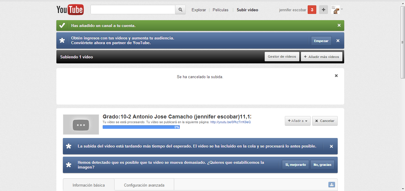Open Gestor de vídeos
Screen dimensions: 405x191
coord(282,57)
